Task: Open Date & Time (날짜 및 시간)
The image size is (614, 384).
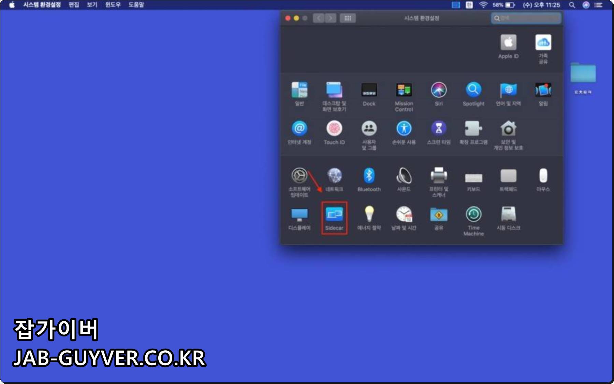Action: point(404,218)
